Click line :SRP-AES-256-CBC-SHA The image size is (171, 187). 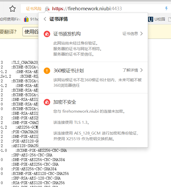click(32, 155)
